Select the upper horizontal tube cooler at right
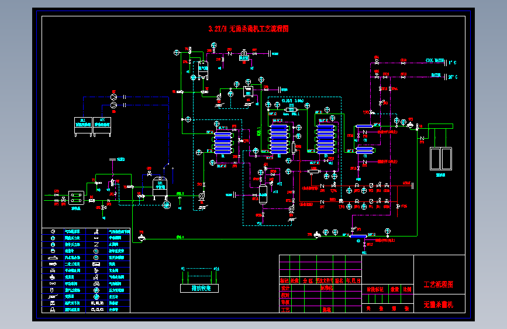This screenshot has height=329, width=507. pyautogui.click(x=364, y=126)
